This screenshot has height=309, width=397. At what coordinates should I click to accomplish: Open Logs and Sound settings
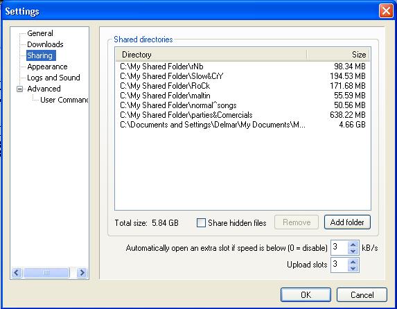click(53, 78)
